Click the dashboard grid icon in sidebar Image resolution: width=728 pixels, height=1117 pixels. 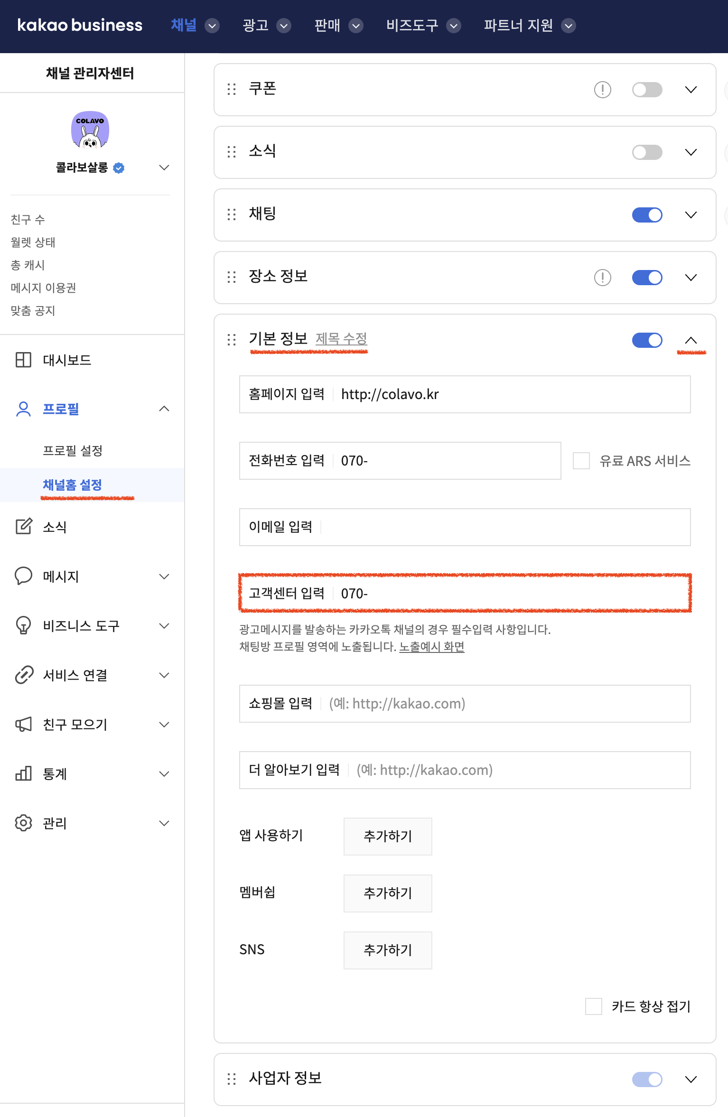[x=23, y=360]
